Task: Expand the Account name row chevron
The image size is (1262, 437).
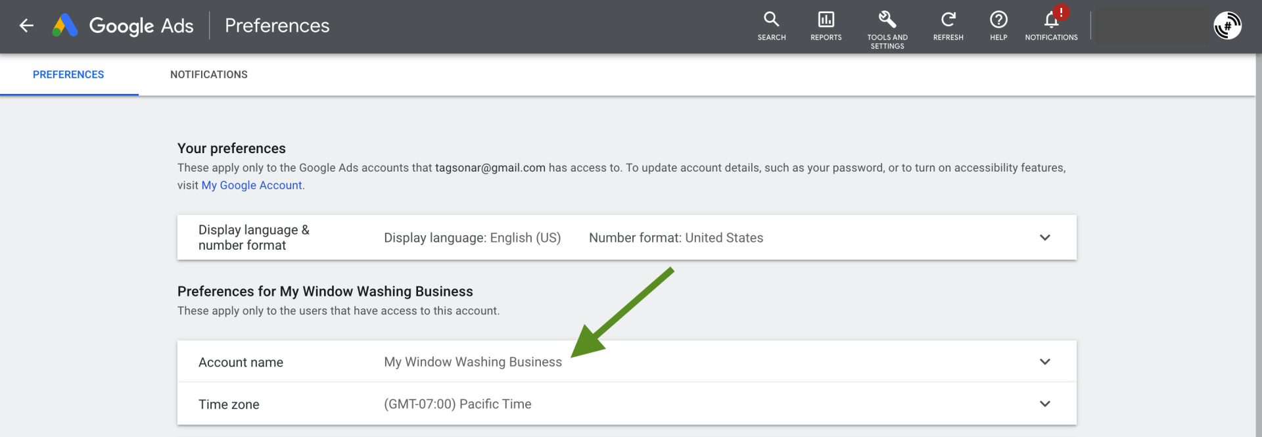Action: click(1045, 361)
